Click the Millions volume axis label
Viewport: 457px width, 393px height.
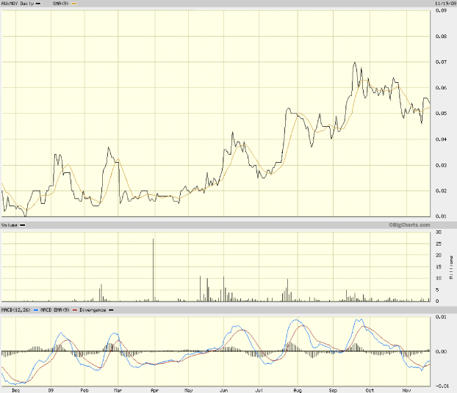click(x=451, y=268)
